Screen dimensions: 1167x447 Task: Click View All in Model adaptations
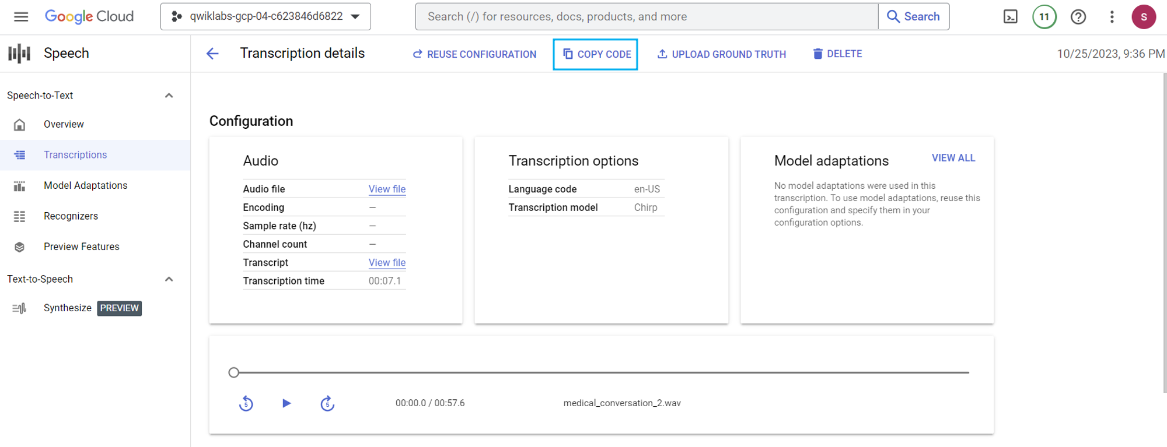click(x=953, y=158)
